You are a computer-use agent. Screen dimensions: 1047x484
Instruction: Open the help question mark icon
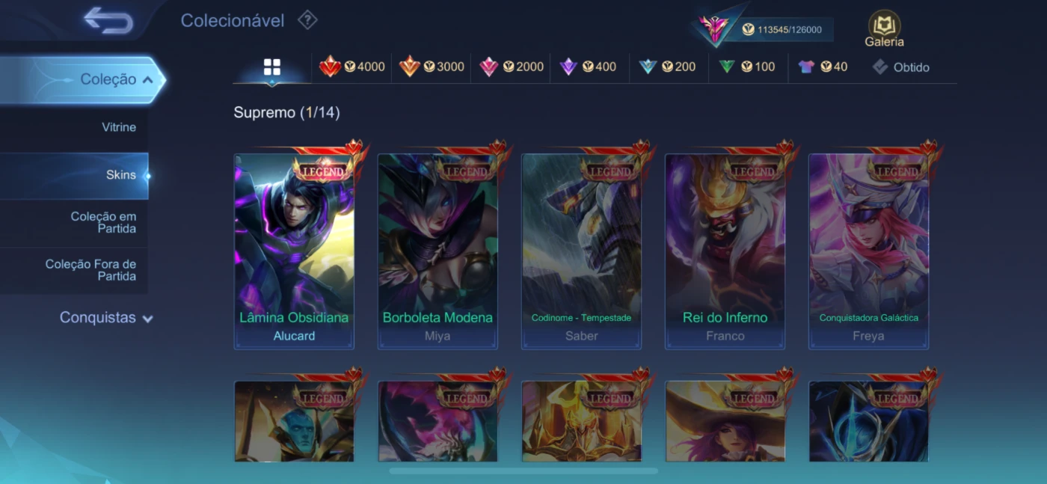click(307, 20)
